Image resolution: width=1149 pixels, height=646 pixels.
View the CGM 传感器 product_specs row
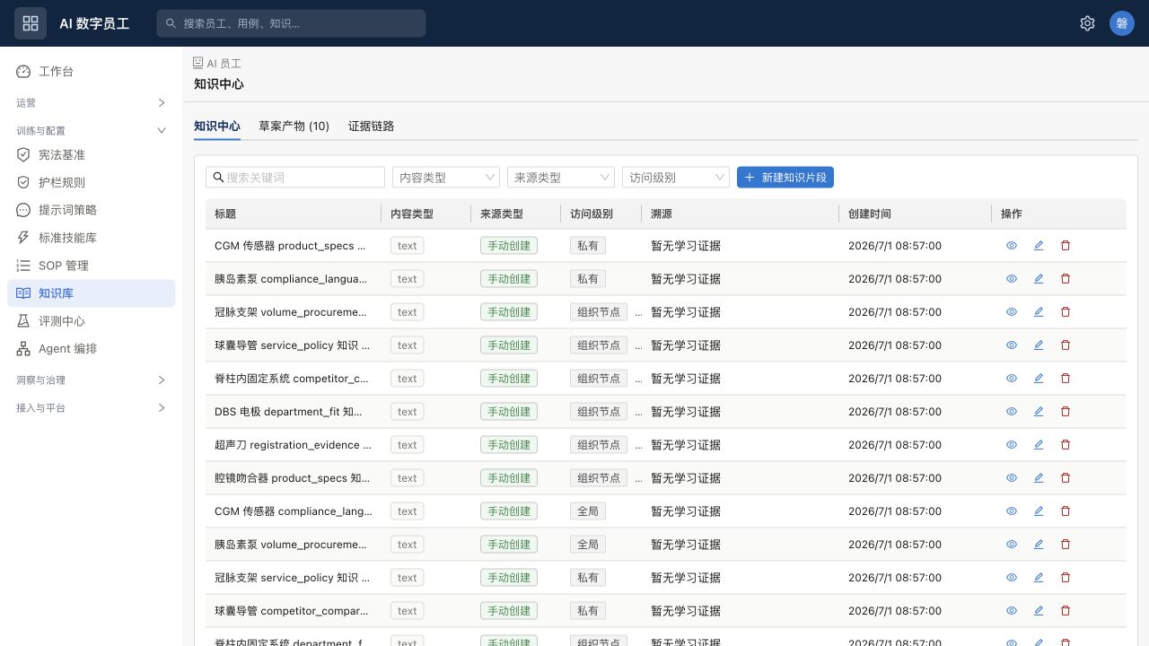click(1012, 246)
